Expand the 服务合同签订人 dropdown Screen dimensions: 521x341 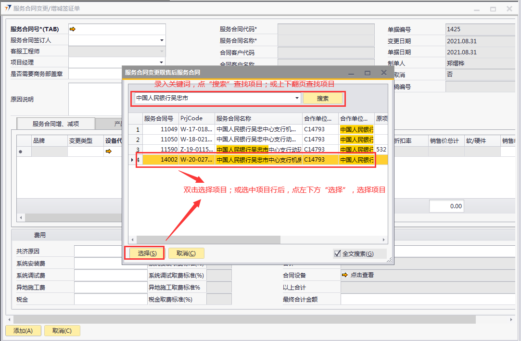click(x=162, y=40)
